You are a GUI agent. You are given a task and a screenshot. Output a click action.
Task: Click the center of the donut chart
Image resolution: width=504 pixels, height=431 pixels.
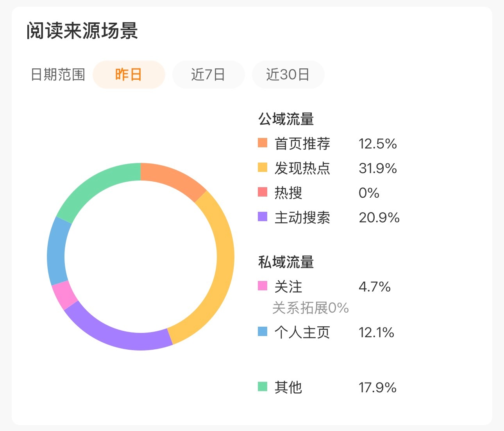[x=141, y=256]
